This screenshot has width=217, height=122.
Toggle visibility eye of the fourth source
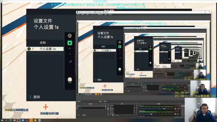point(134,111)
